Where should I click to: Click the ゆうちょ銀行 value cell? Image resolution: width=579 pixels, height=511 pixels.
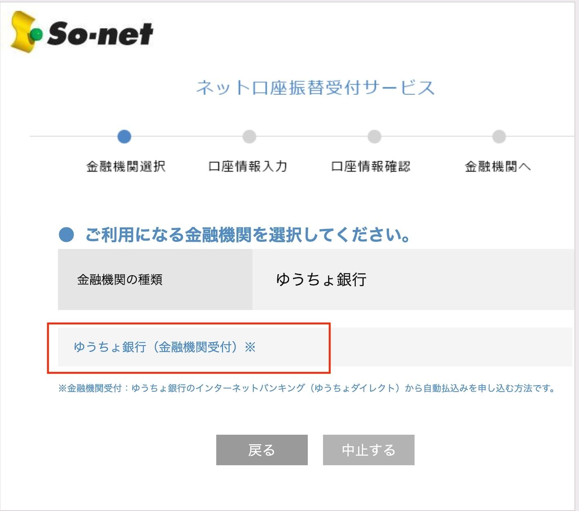pos(321,280)
